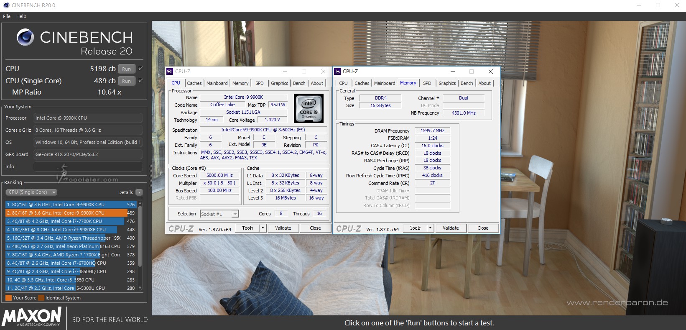686x330 pixels.
Task: Select SPD tab in right CPU-Z window
Action: (427, 83)
